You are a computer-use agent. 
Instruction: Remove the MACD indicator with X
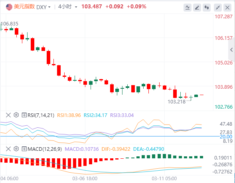pyautogui.click(x=8, y=149)
